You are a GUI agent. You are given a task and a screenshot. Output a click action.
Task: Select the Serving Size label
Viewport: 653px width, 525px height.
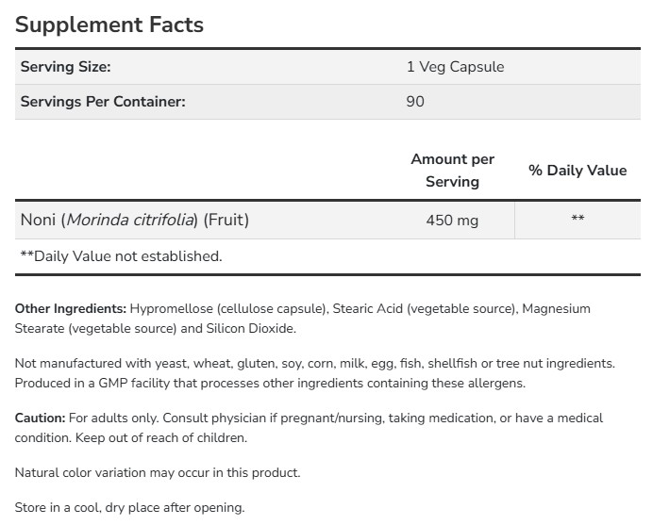65,67
